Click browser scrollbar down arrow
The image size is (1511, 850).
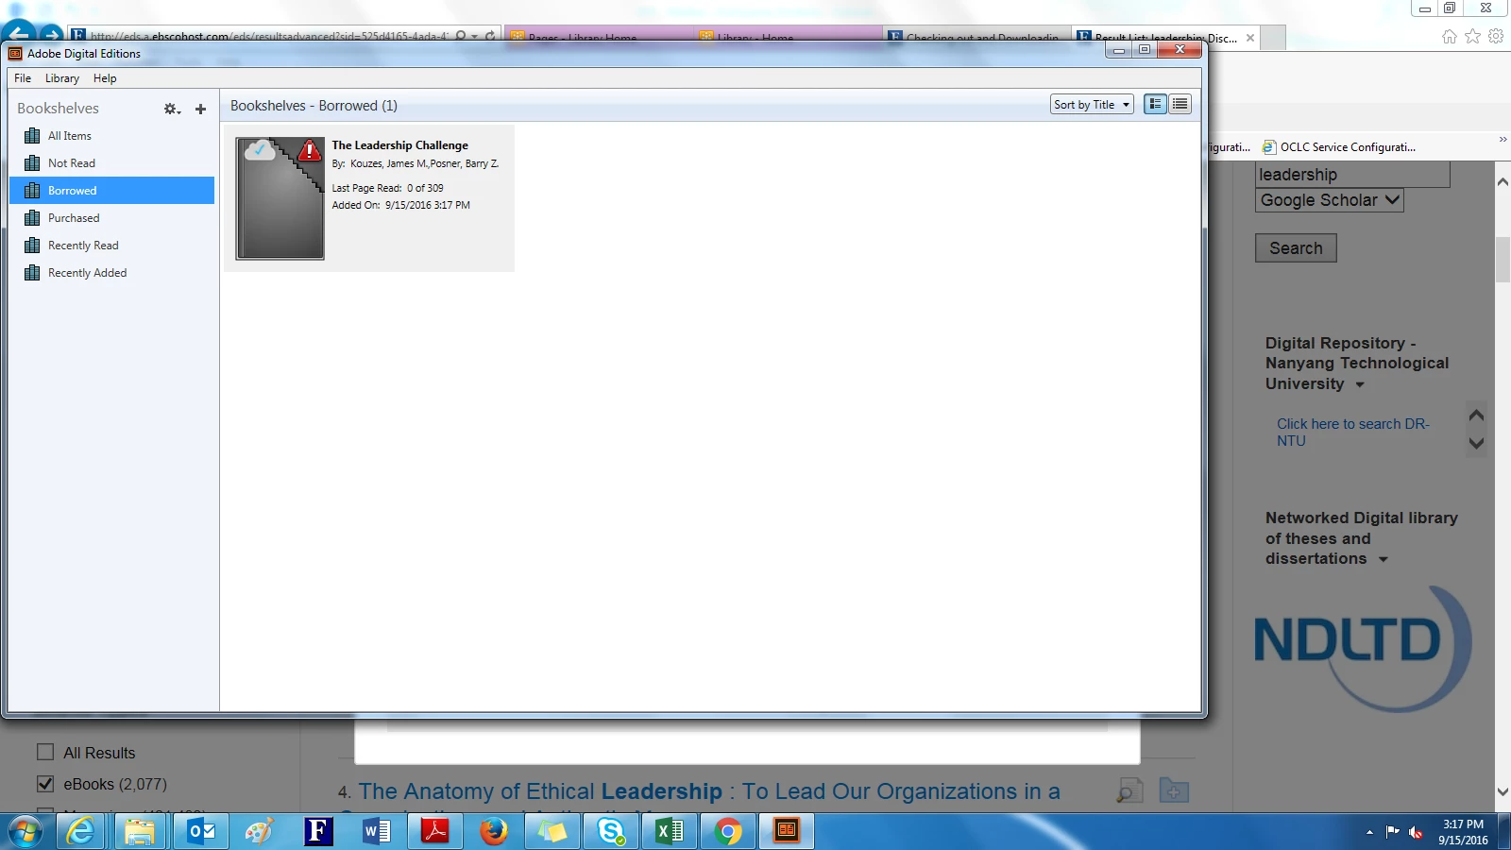pos(1503,792)
